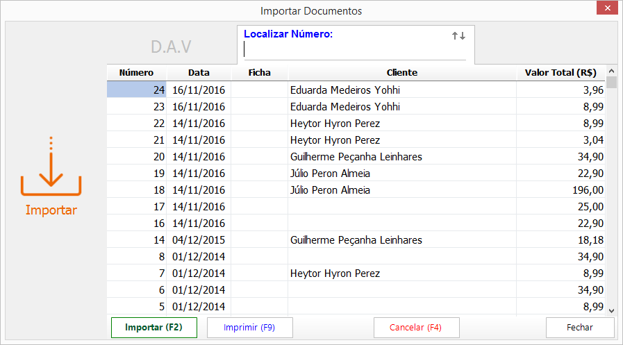Select document number 23 cell
This screenshot has height=345, width=623.
click(x=137, y=107)
